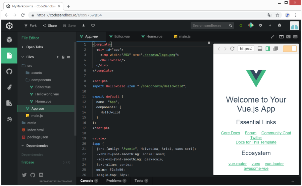Download the sandbox with the download icon
The image size is (302, 186).
[x=84, y=25]
